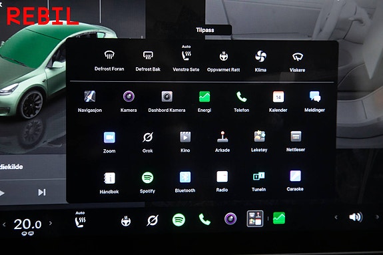Open Grok from the bottom bar
383x255 pixels.
[153, 220]
